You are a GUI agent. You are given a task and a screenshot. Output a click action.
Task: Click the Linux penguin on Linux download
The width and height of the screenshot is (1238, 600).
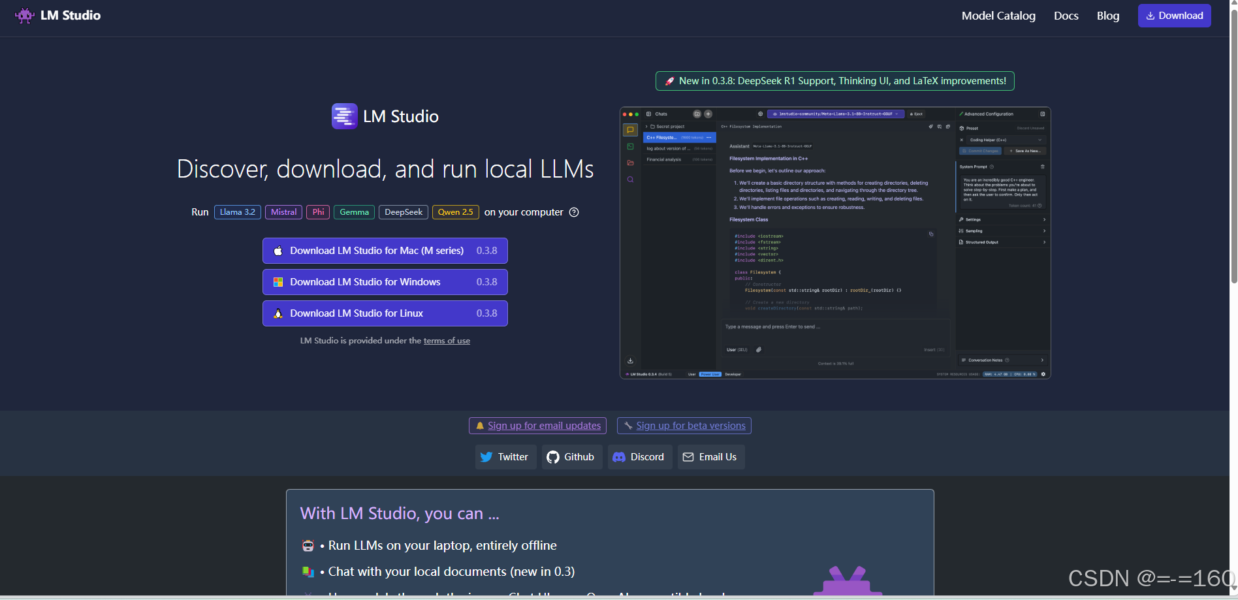pyautogui.click(x=278, y=313)
